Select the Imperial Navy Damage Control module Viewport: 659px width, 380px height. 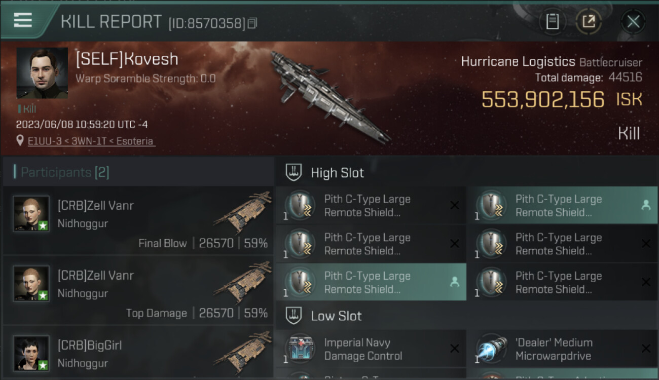(x=371, y=349)
